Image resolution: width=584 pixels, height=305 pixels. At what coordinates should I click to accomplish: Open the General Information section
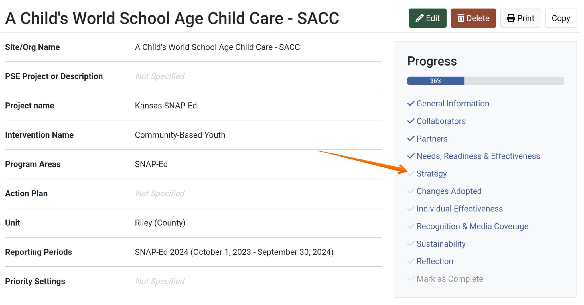pyautogui.click(x=453, y=104)
